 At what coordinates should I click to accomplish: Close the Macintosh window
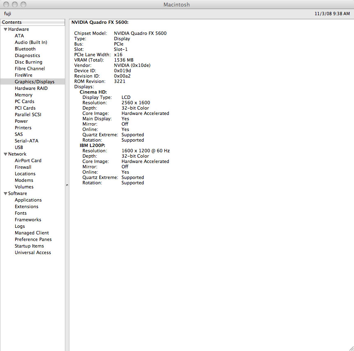pos(6,4)
